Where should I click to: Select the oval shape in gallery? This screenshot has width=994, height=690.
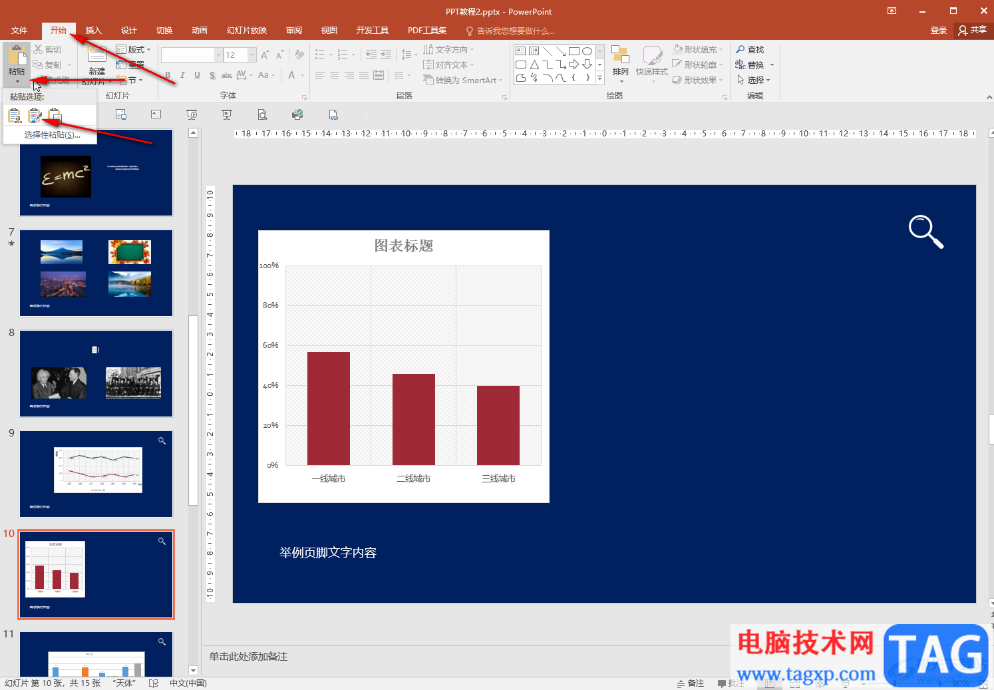point(587,51)
